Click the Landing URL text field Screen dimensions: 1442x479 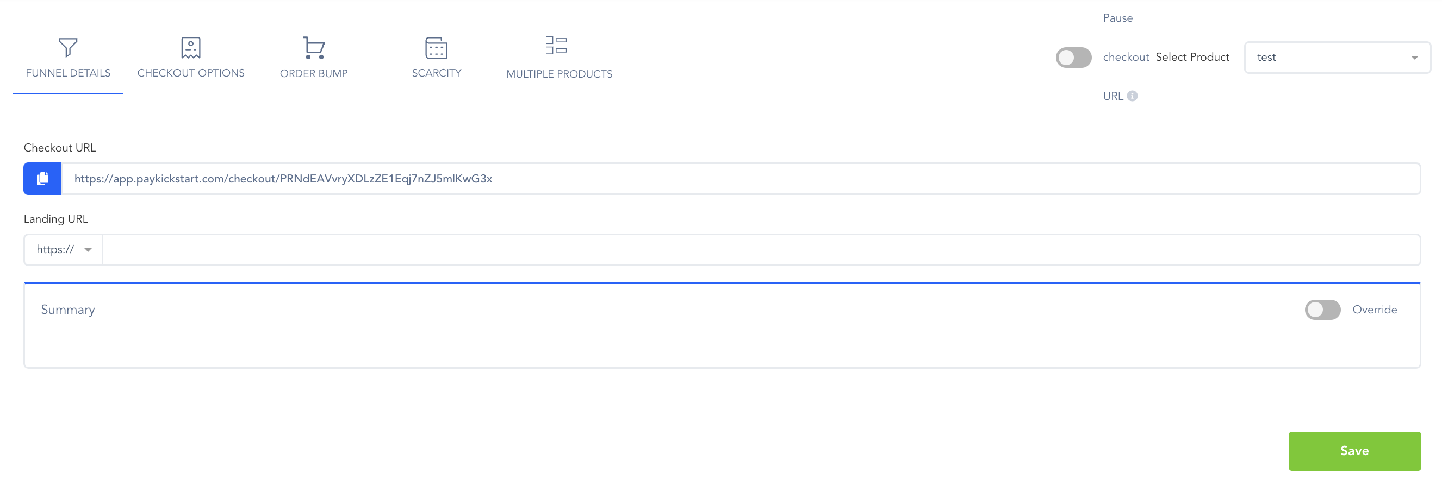[x=760, y=250]
